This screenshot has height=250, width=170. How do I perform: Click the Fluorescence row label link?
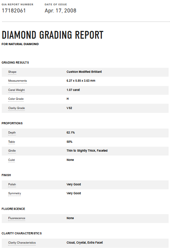(17, 218)
